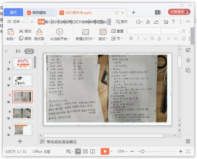Switch to slide sorter view
Viewport: 197px width, 159px height.
[85, 151]
